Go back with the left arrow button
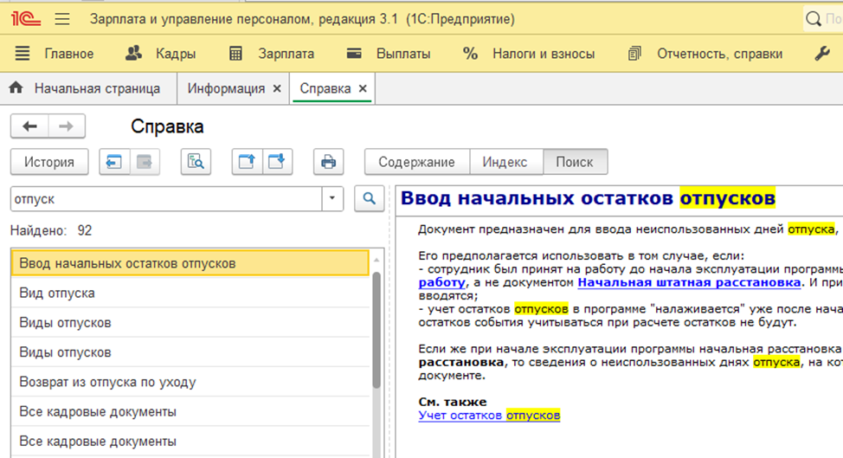The height and width of the screenshot is (458, 843). (x=29, y=126)
